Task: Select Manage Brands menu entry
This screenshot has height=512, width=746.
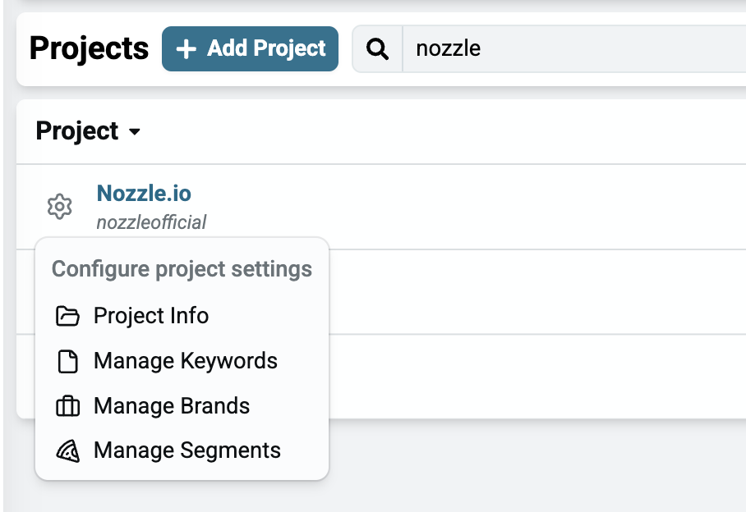Action: (x=182, y=406)
